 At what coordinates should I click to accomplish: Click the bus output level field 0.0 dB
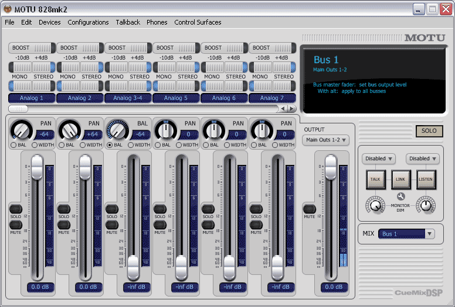[x=334, y=287]
